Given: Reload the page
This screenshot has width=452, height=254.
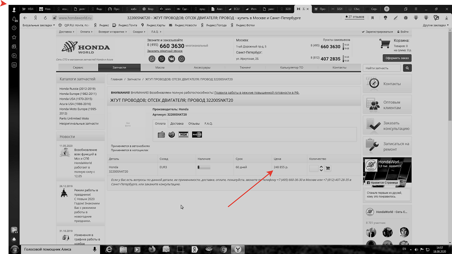Looking at the screenshot, I should 45,18.
